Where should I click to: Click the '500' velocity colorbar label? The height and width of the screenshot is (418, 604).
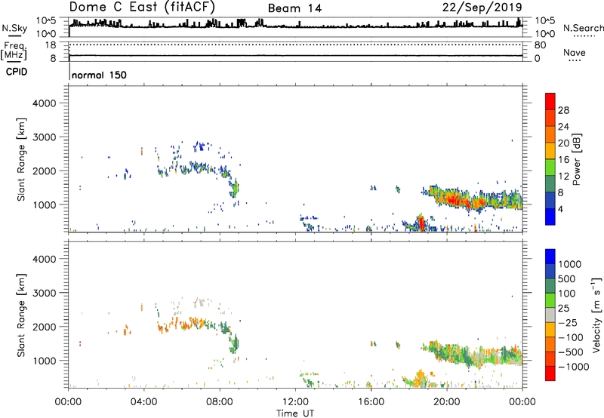point(567,279)
